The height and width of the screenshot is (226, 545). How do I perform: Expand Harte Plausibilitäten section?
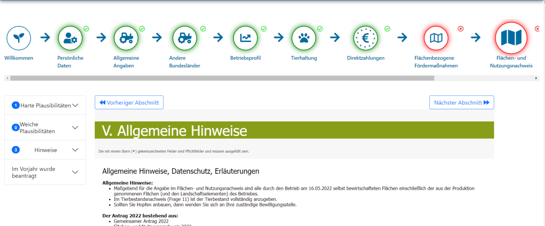(x=45, y=105)
